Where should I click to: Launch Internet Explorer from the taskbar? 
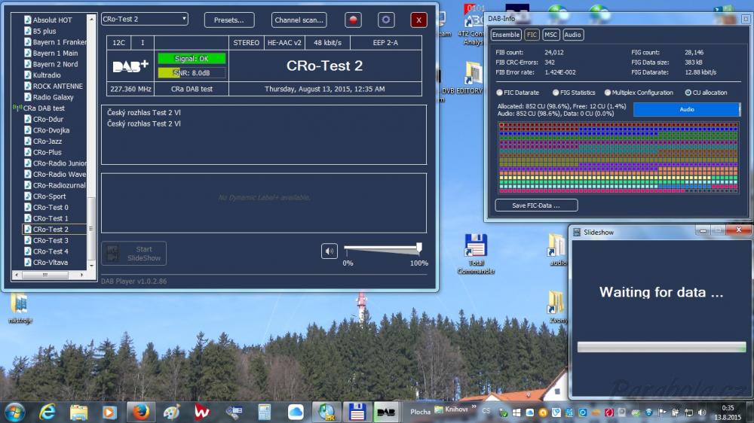click(x=47, y=412)
